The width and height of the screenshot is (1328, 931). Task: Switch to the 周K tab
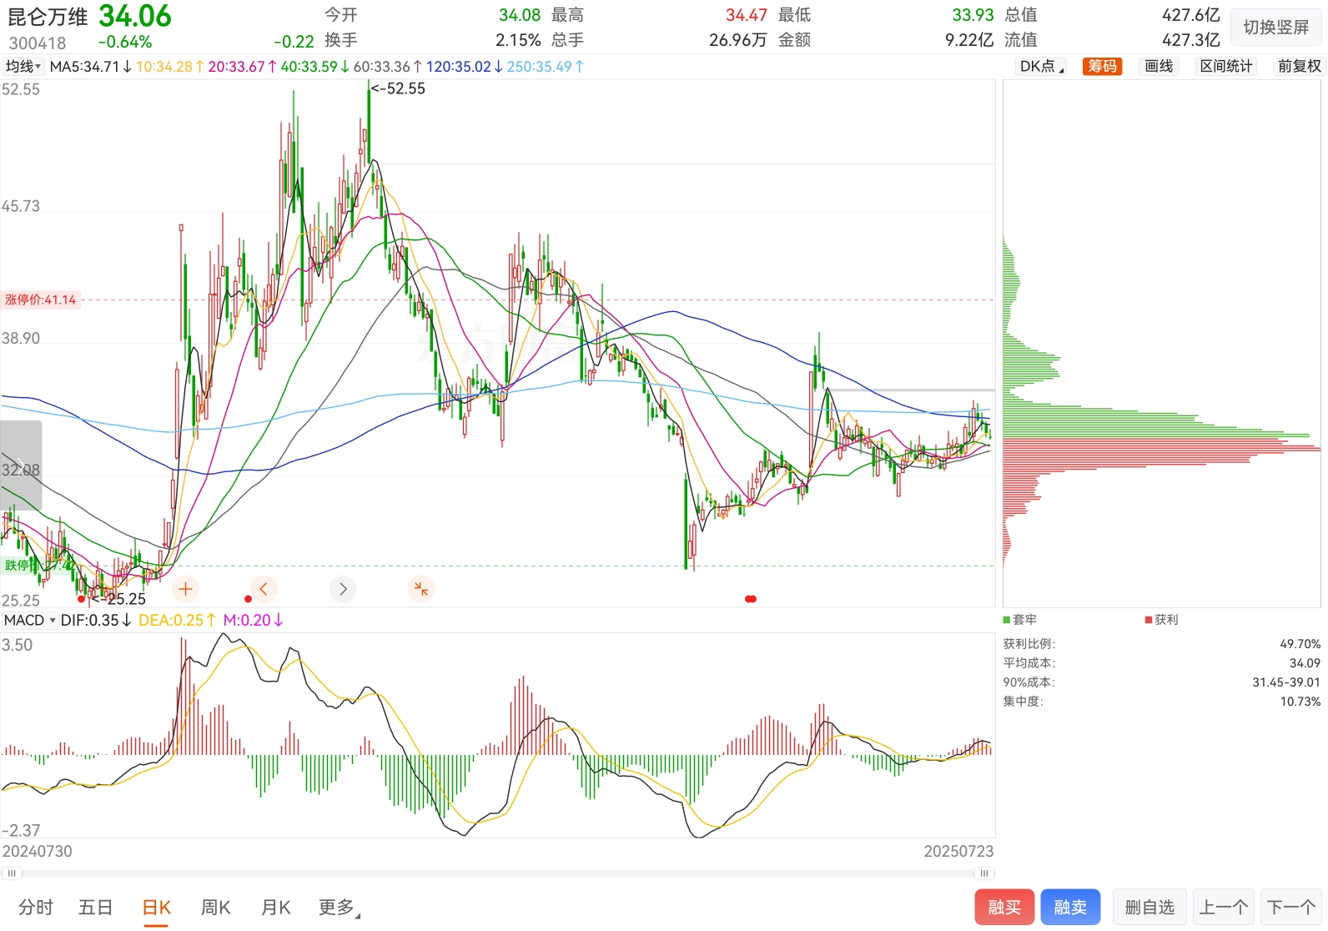(x=216, y=907)
